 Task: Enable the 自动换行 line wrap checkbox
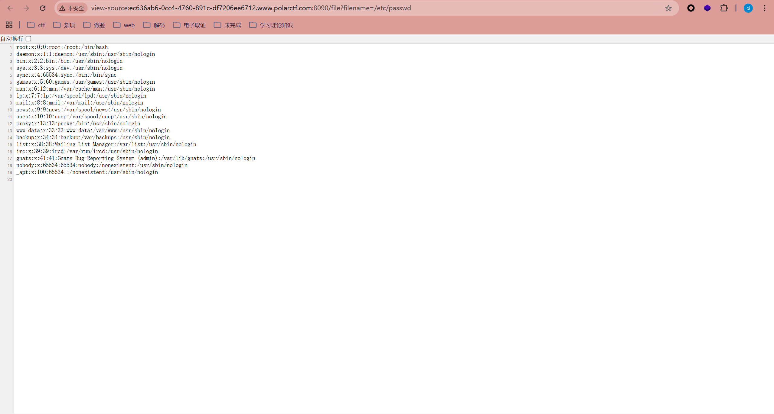coord(28,39)
